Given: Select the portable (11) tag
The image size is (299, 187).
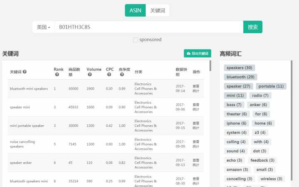Looking at the screenshot, I should coord(271,86).
